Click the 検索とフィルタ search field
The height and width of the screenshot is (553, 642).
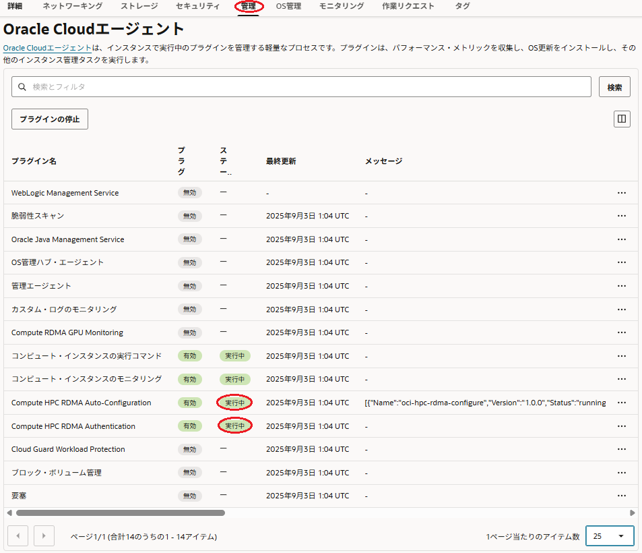click(x=301, y=87)
